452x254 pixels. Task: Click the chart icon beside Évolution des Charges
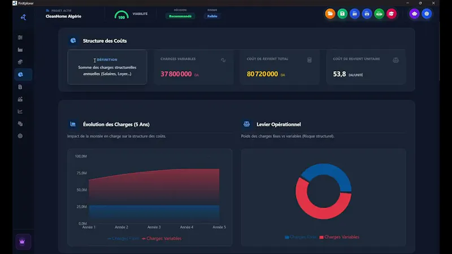point(73,124)
